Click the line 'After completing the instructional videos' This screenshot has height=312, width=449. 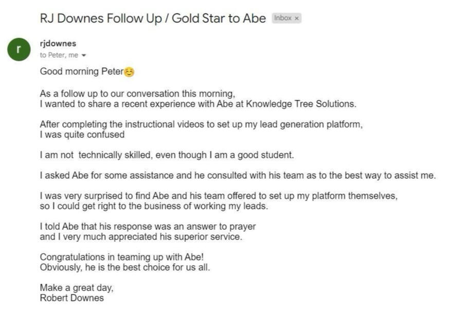coord(201,124)
